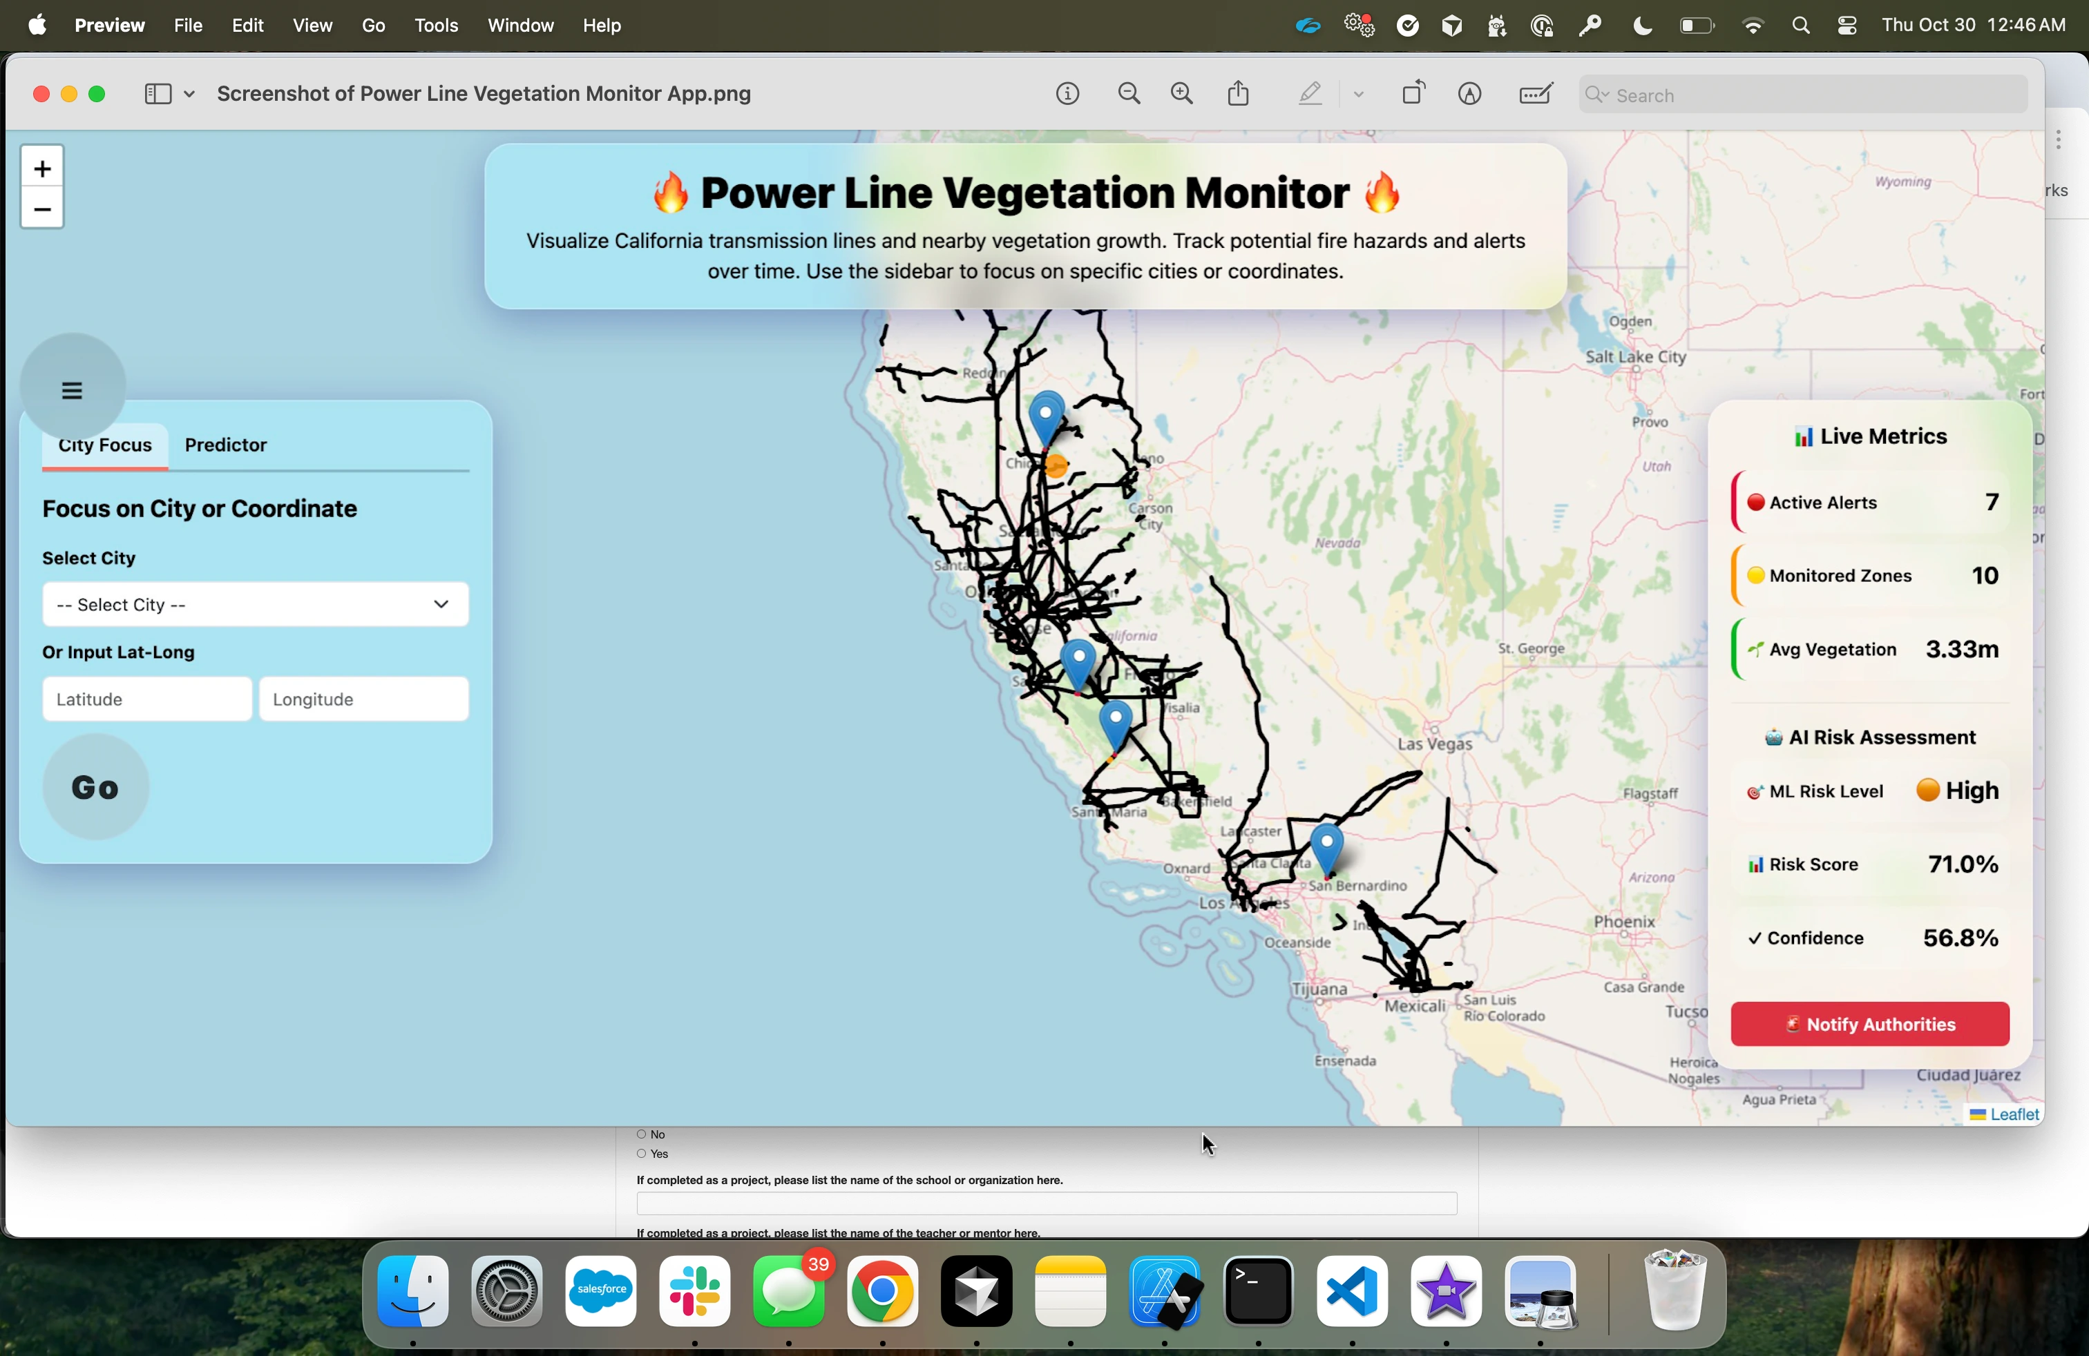Click the Avg Vegetation 3.33m value
The image size is (2089, 1356).
coord(1962,649)
